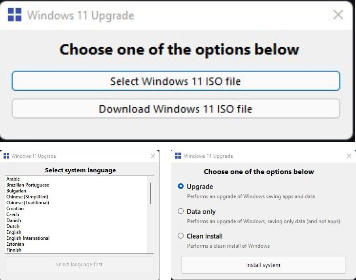Screen dimensions: 356x280
Task: Click Download Windows 11 ISO file button
Action: click(176, 109)
